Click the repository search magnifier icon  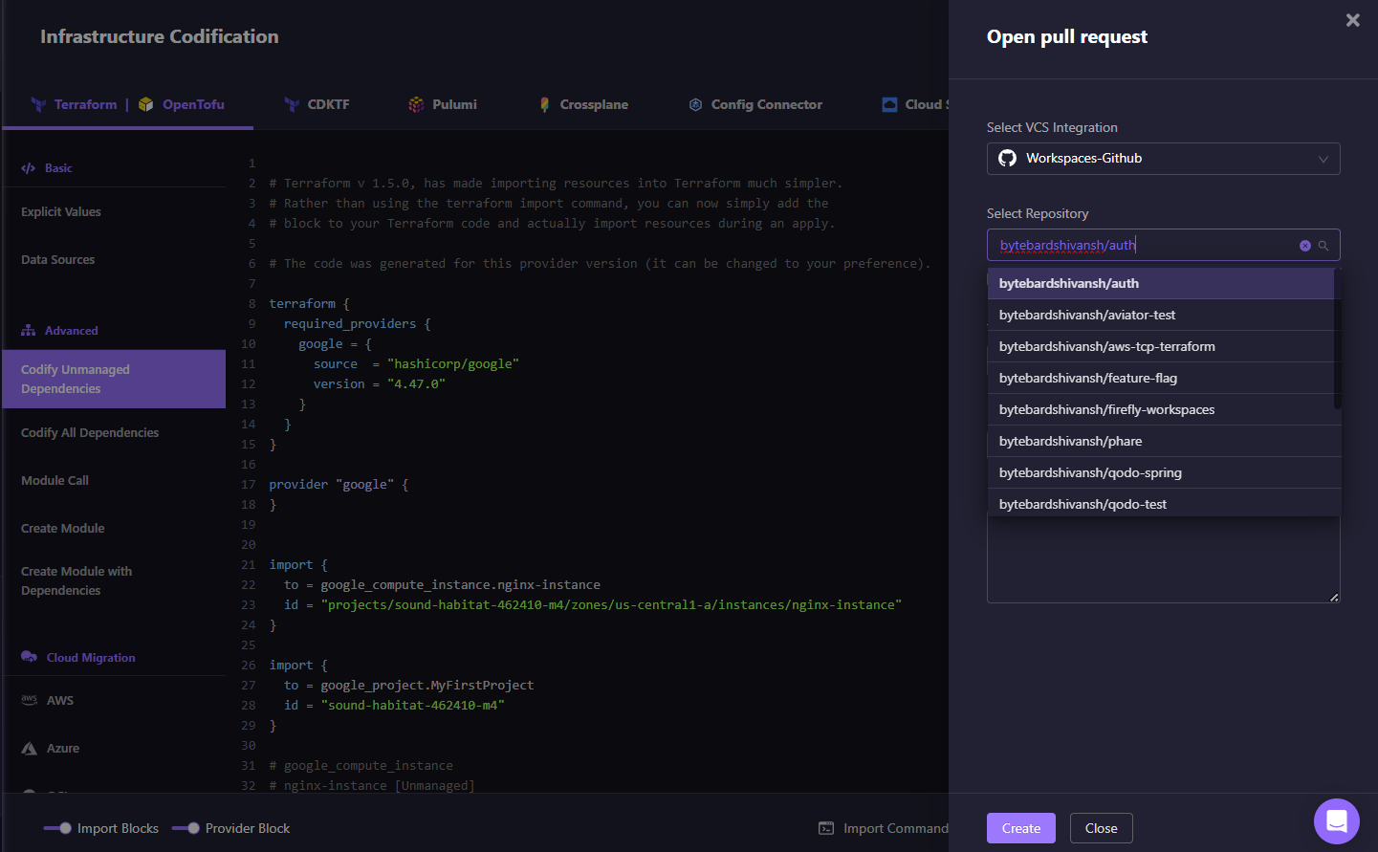click(1323, 246)
